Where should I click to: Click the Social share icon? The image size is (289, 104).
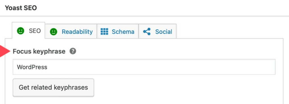tap(147, 32)
